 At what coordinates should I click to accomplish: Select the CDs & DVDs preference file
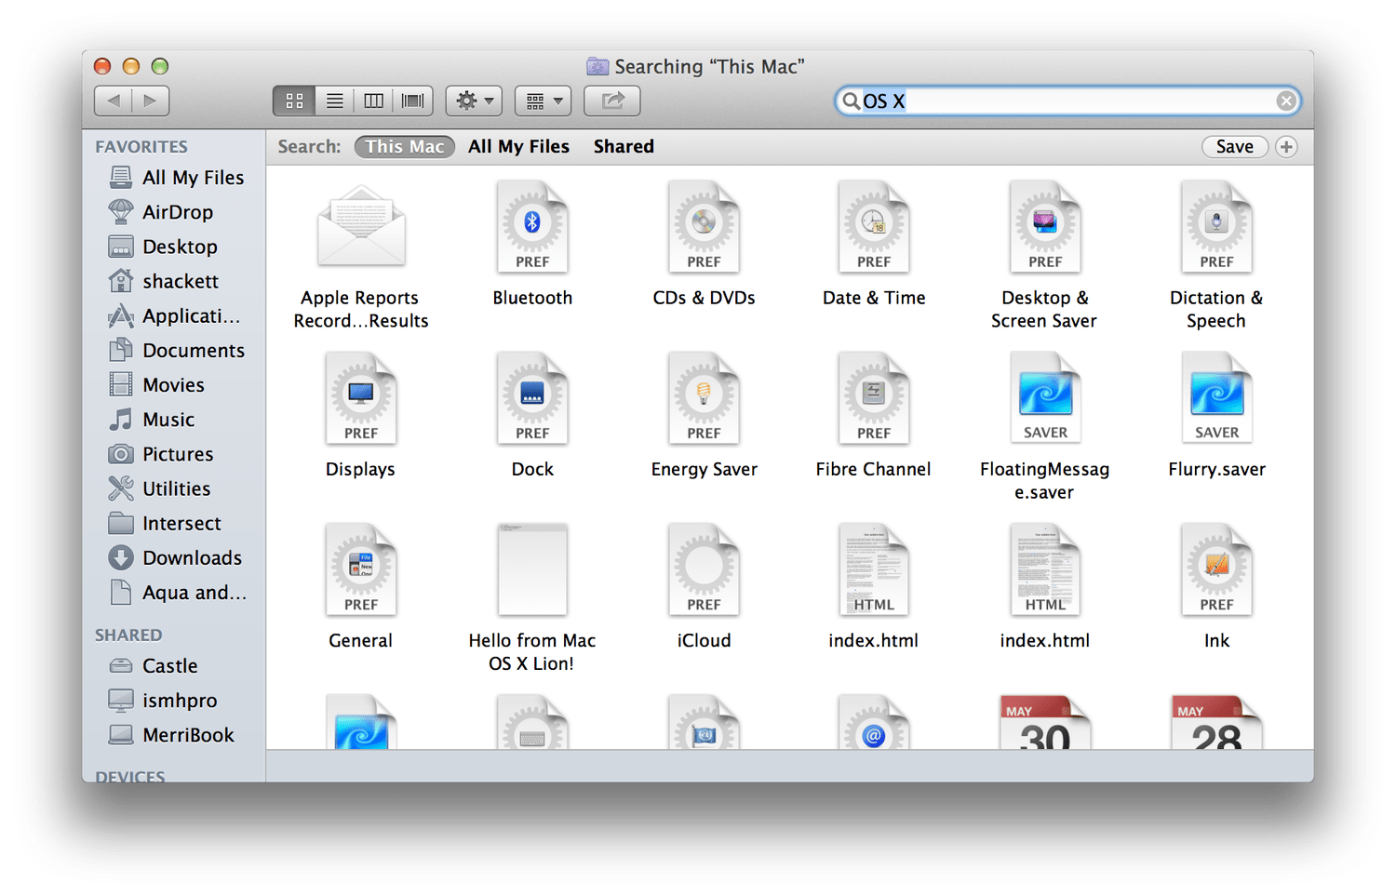704,245
